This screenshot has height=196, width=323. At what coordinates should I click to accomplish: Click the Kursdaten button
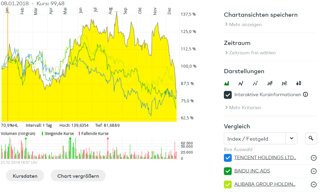[25, 176]
